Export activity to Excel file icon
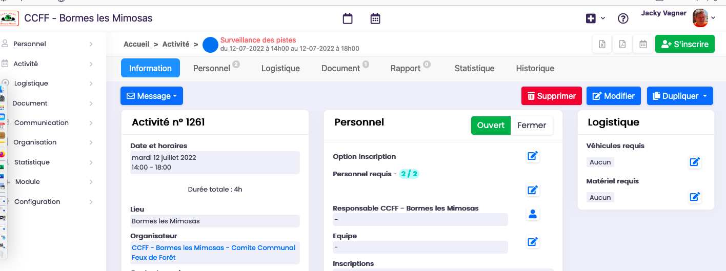Image resolution: width=726 pixels, height=271 pixels. 602,44
